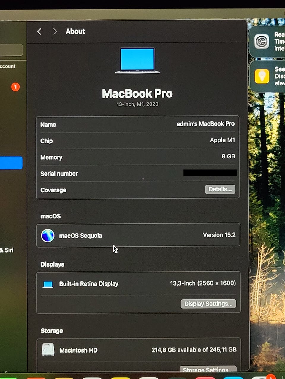Click the red notification badge in sidebar

click(x=15, y=87)
